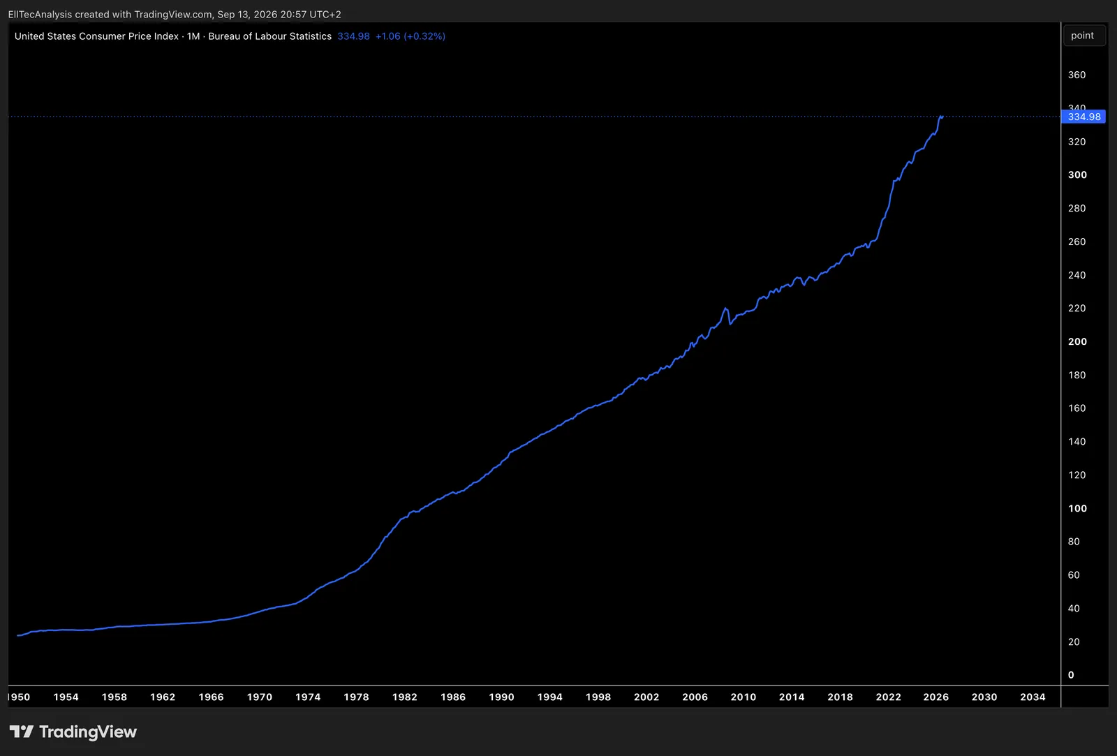This screenshot has height=756, width=1117.
Task: Click the 2022 label on time axis
Action: pos(888,697)
